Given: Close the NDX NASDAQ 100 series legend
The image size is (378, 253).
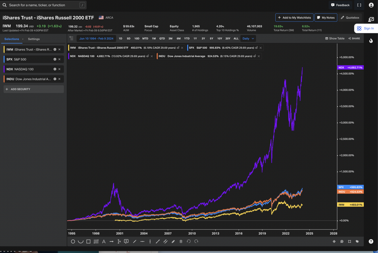Looking at the screenshot, I should click(x=152, y=56).
